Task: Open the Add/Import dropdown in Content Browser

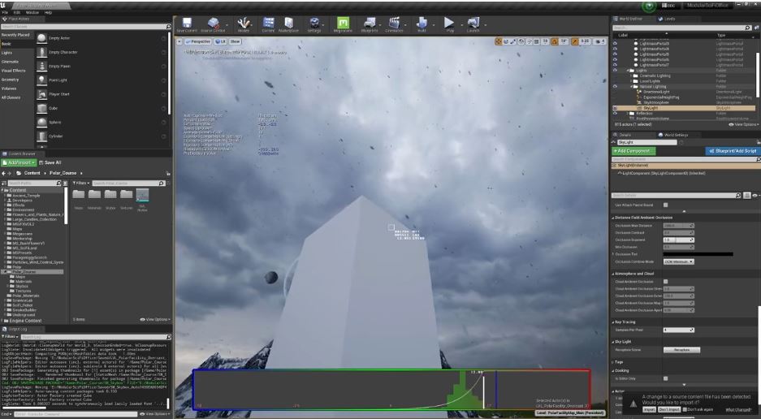Action: [x=19, y=162]
